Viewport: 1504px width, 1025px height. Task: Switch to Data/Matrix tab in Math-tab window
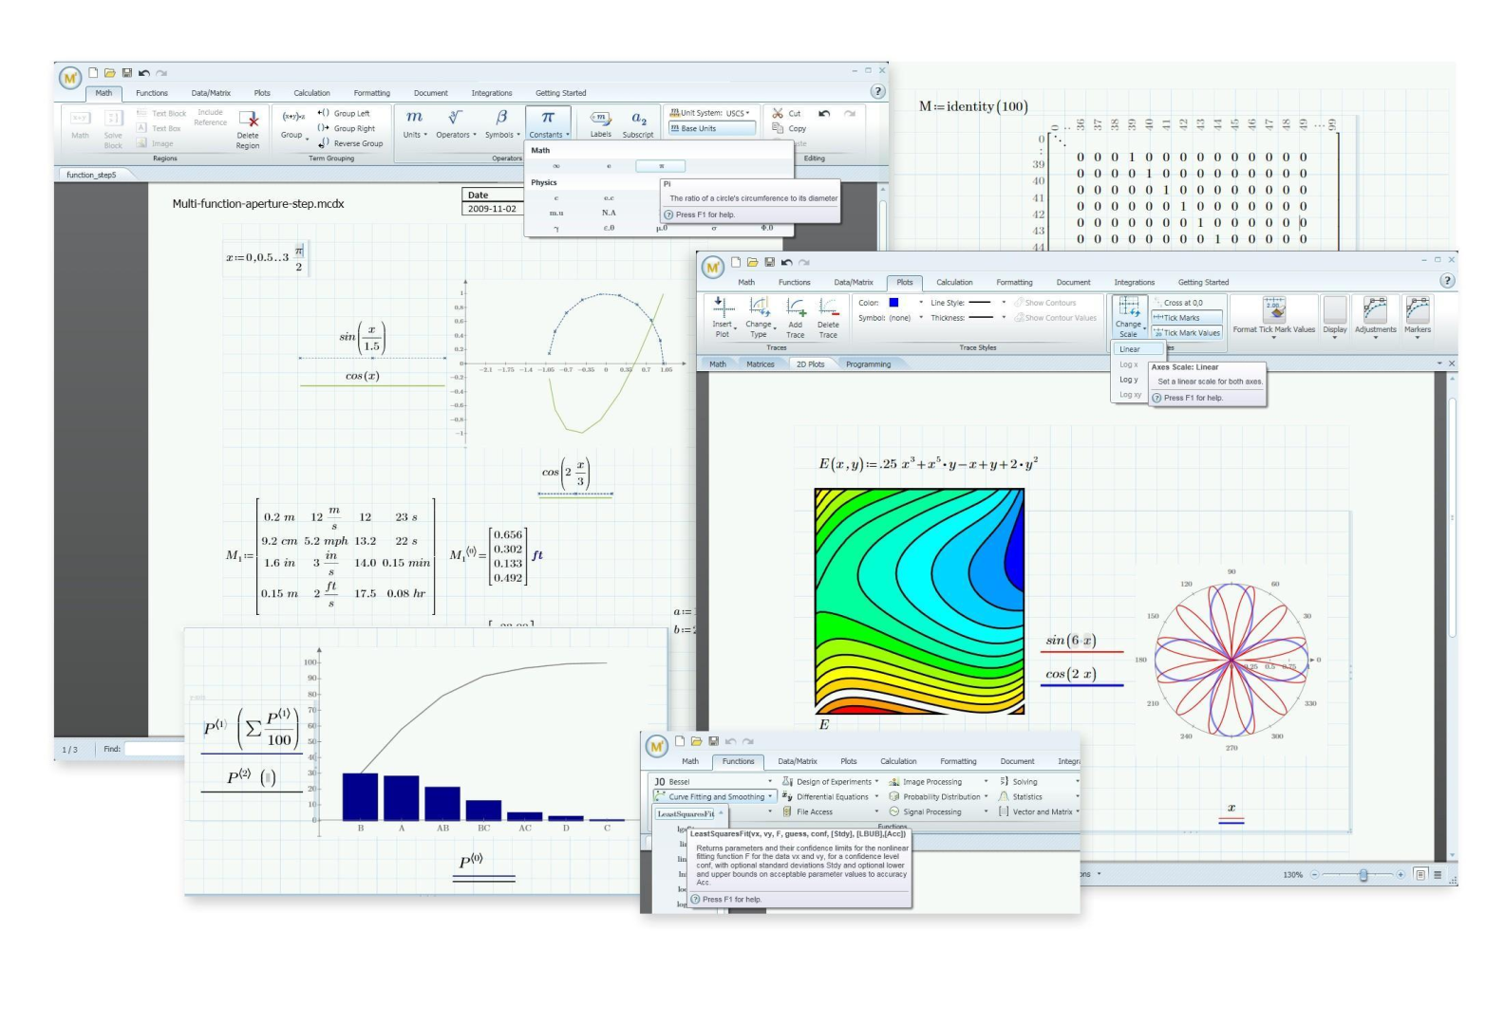(x=211, y=93)
